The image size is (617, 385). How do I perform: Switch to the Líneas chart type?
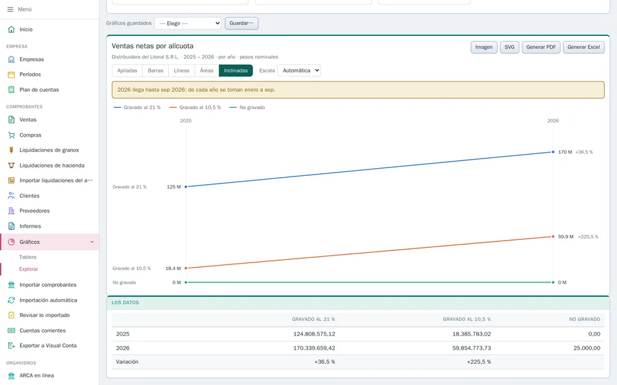[x=181, y=71]
